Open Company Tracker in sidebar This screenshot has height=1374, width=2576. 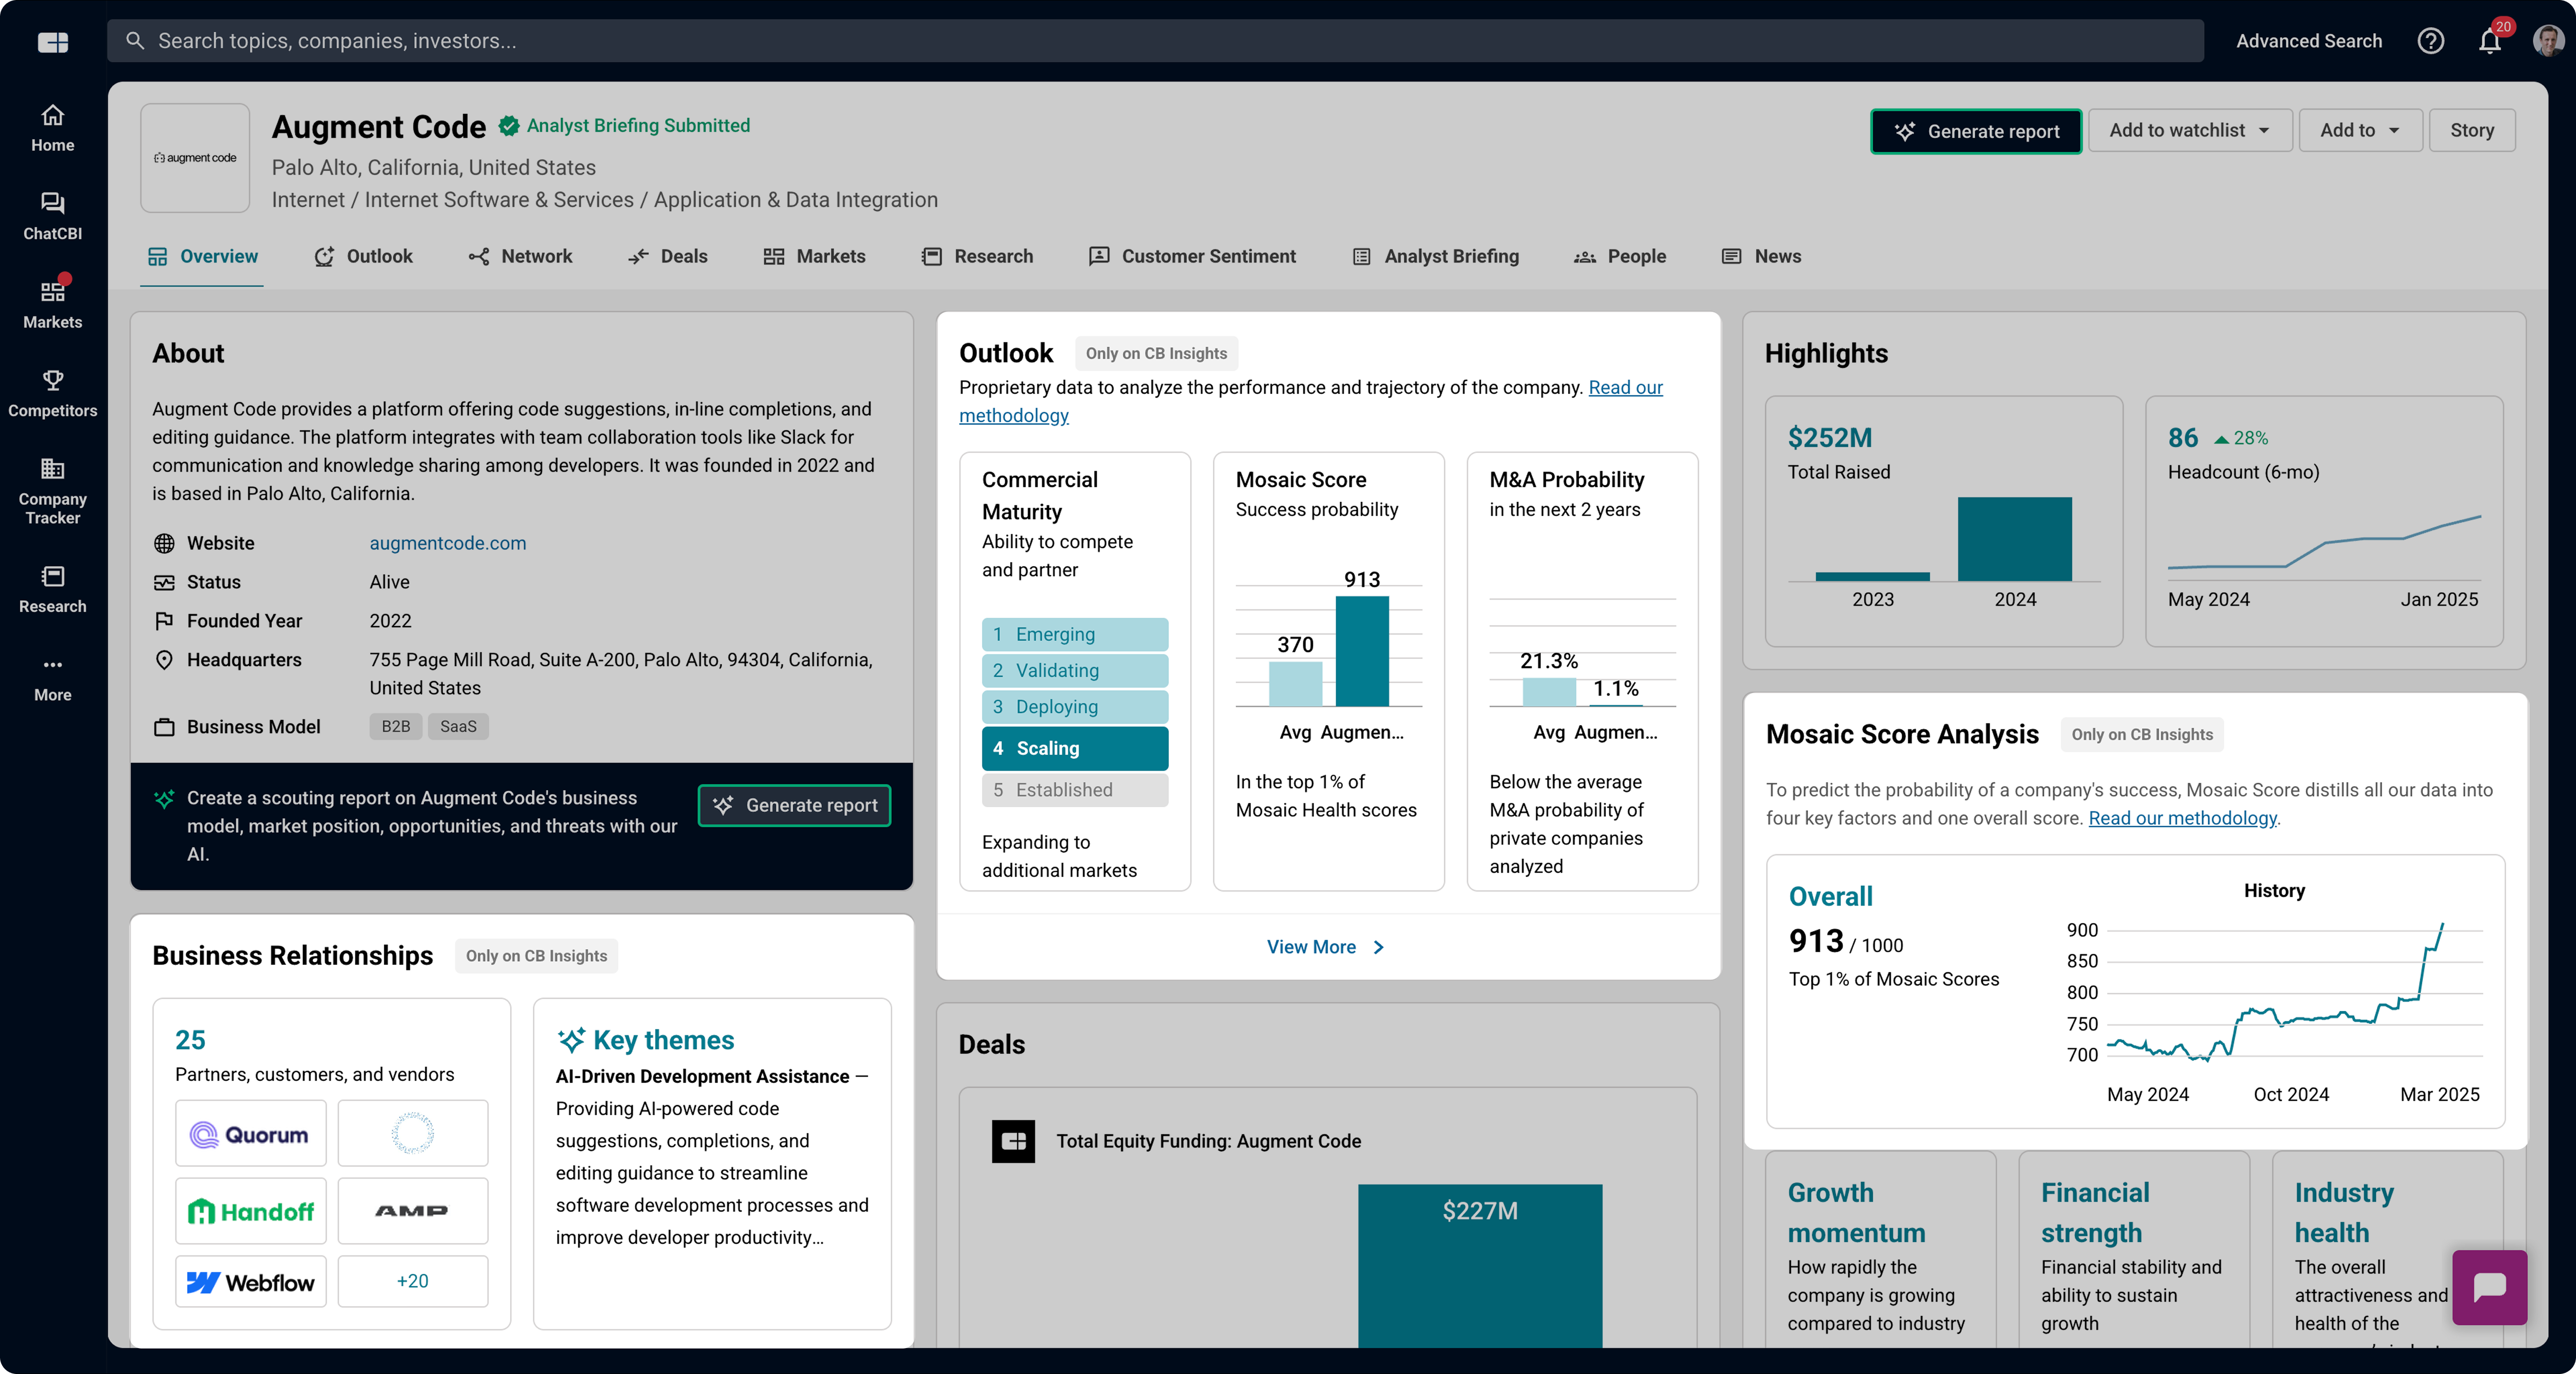pyautogui.click(x=52, y=491)
